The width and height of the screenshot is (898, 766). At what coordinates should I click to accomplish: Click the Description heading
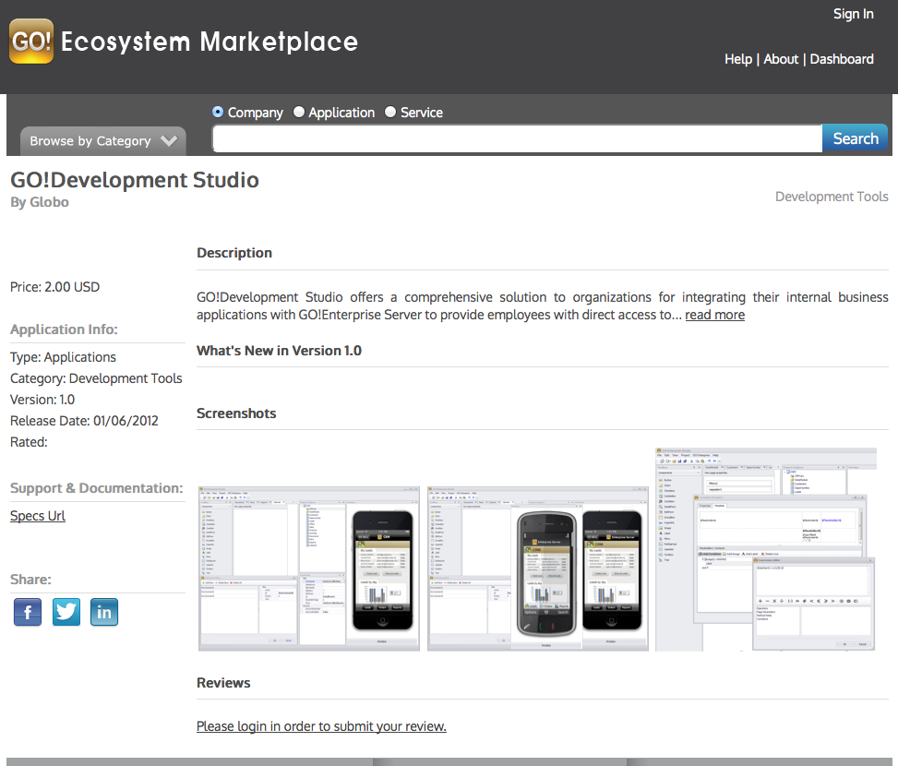coord(234,253)
